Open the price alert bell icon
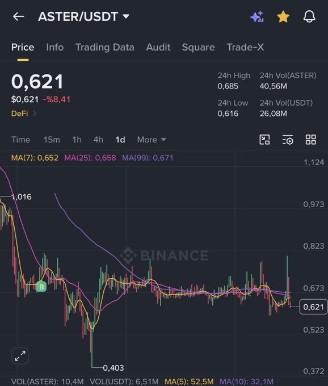This screenshot has height=386, width=328. coord(309,16)
